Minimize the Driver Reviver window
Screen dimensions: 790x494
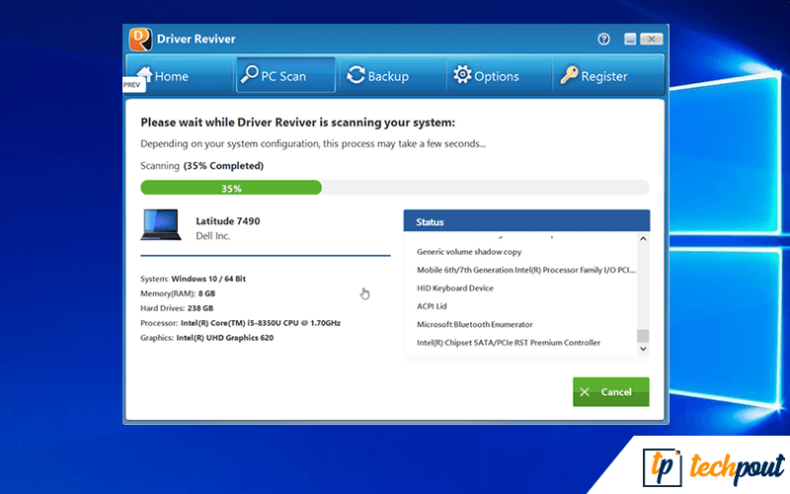point(630,40)
